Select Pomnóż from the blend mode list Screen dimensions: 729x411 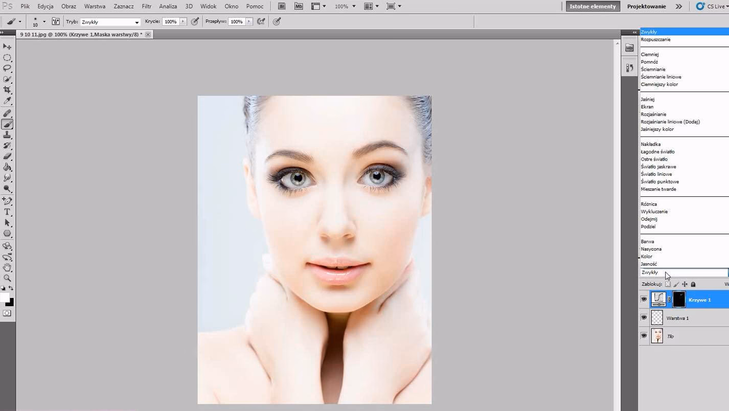coord(649,61)
